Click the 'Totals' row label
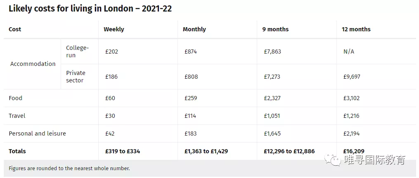The width and height of the screenshot is (419, 178). (17, 151)
